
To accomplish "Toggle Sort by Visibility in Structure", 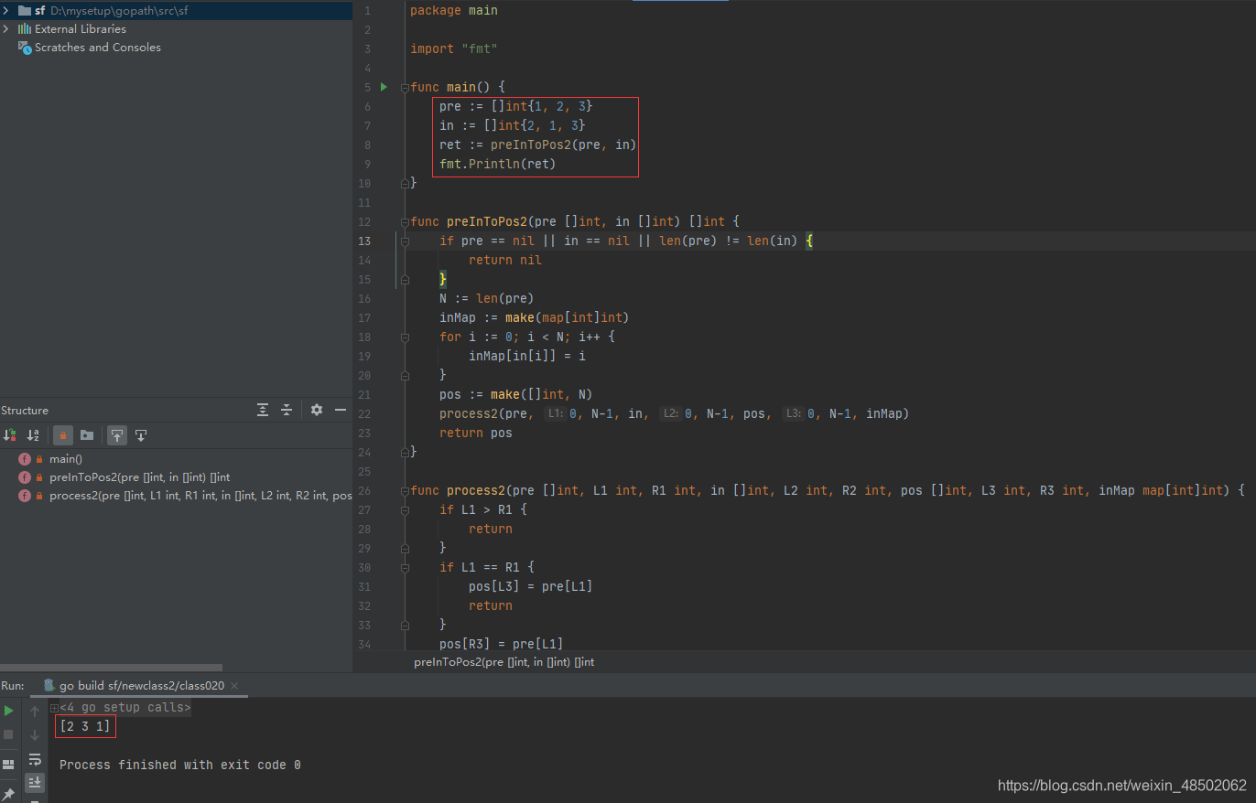I will (x=10, y=435).
